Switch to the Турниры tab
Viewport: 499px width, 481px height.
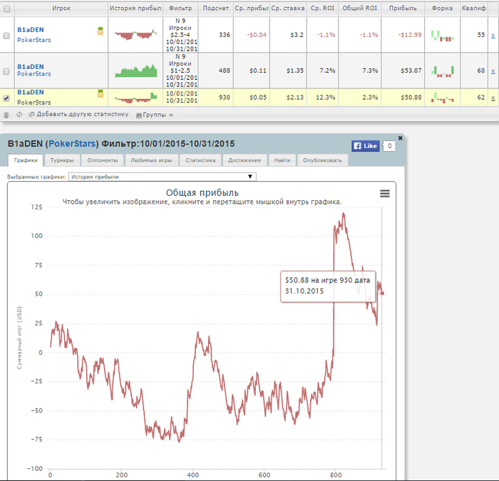(x=62, y=160)
